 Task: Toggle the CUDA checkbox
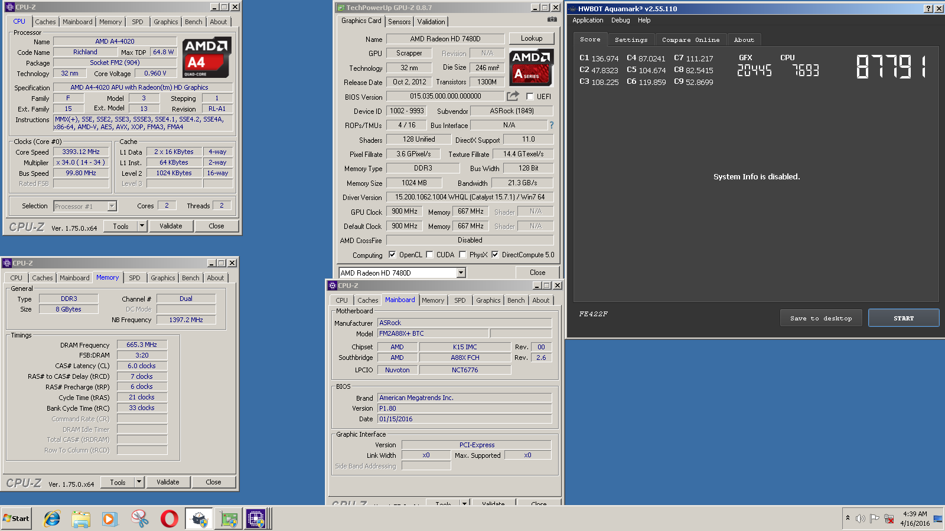pos(429,254)
